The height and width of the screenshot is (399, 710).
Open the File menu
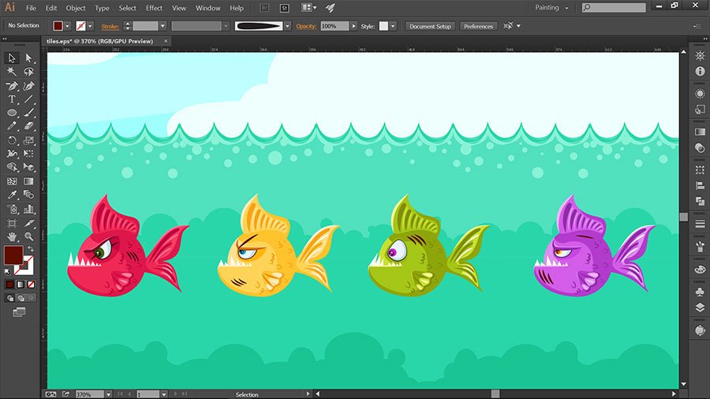click(x=31, y=8)
